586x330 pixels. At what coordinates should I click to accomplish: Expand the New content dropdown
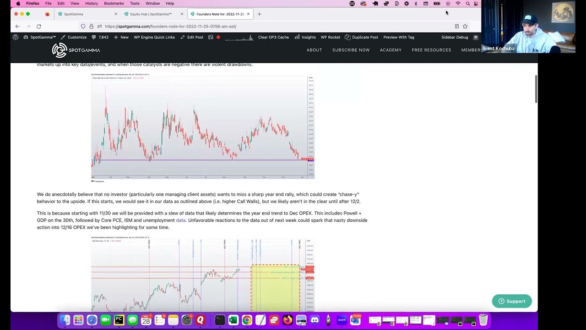[x=121, y=37]
